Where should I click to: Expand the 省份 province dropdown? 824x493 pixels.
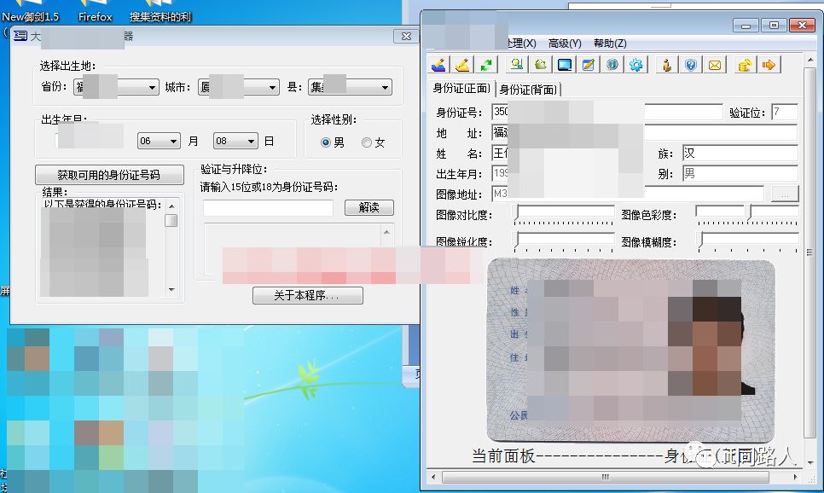point(153,87)
